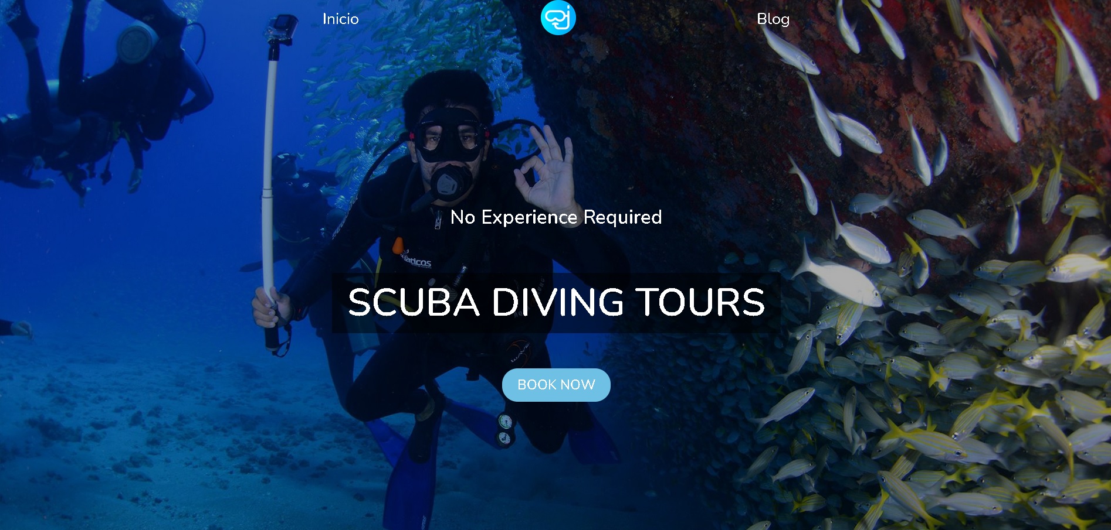Click the BOOK NOW button
1111x530 pixels.
(556, 385)
